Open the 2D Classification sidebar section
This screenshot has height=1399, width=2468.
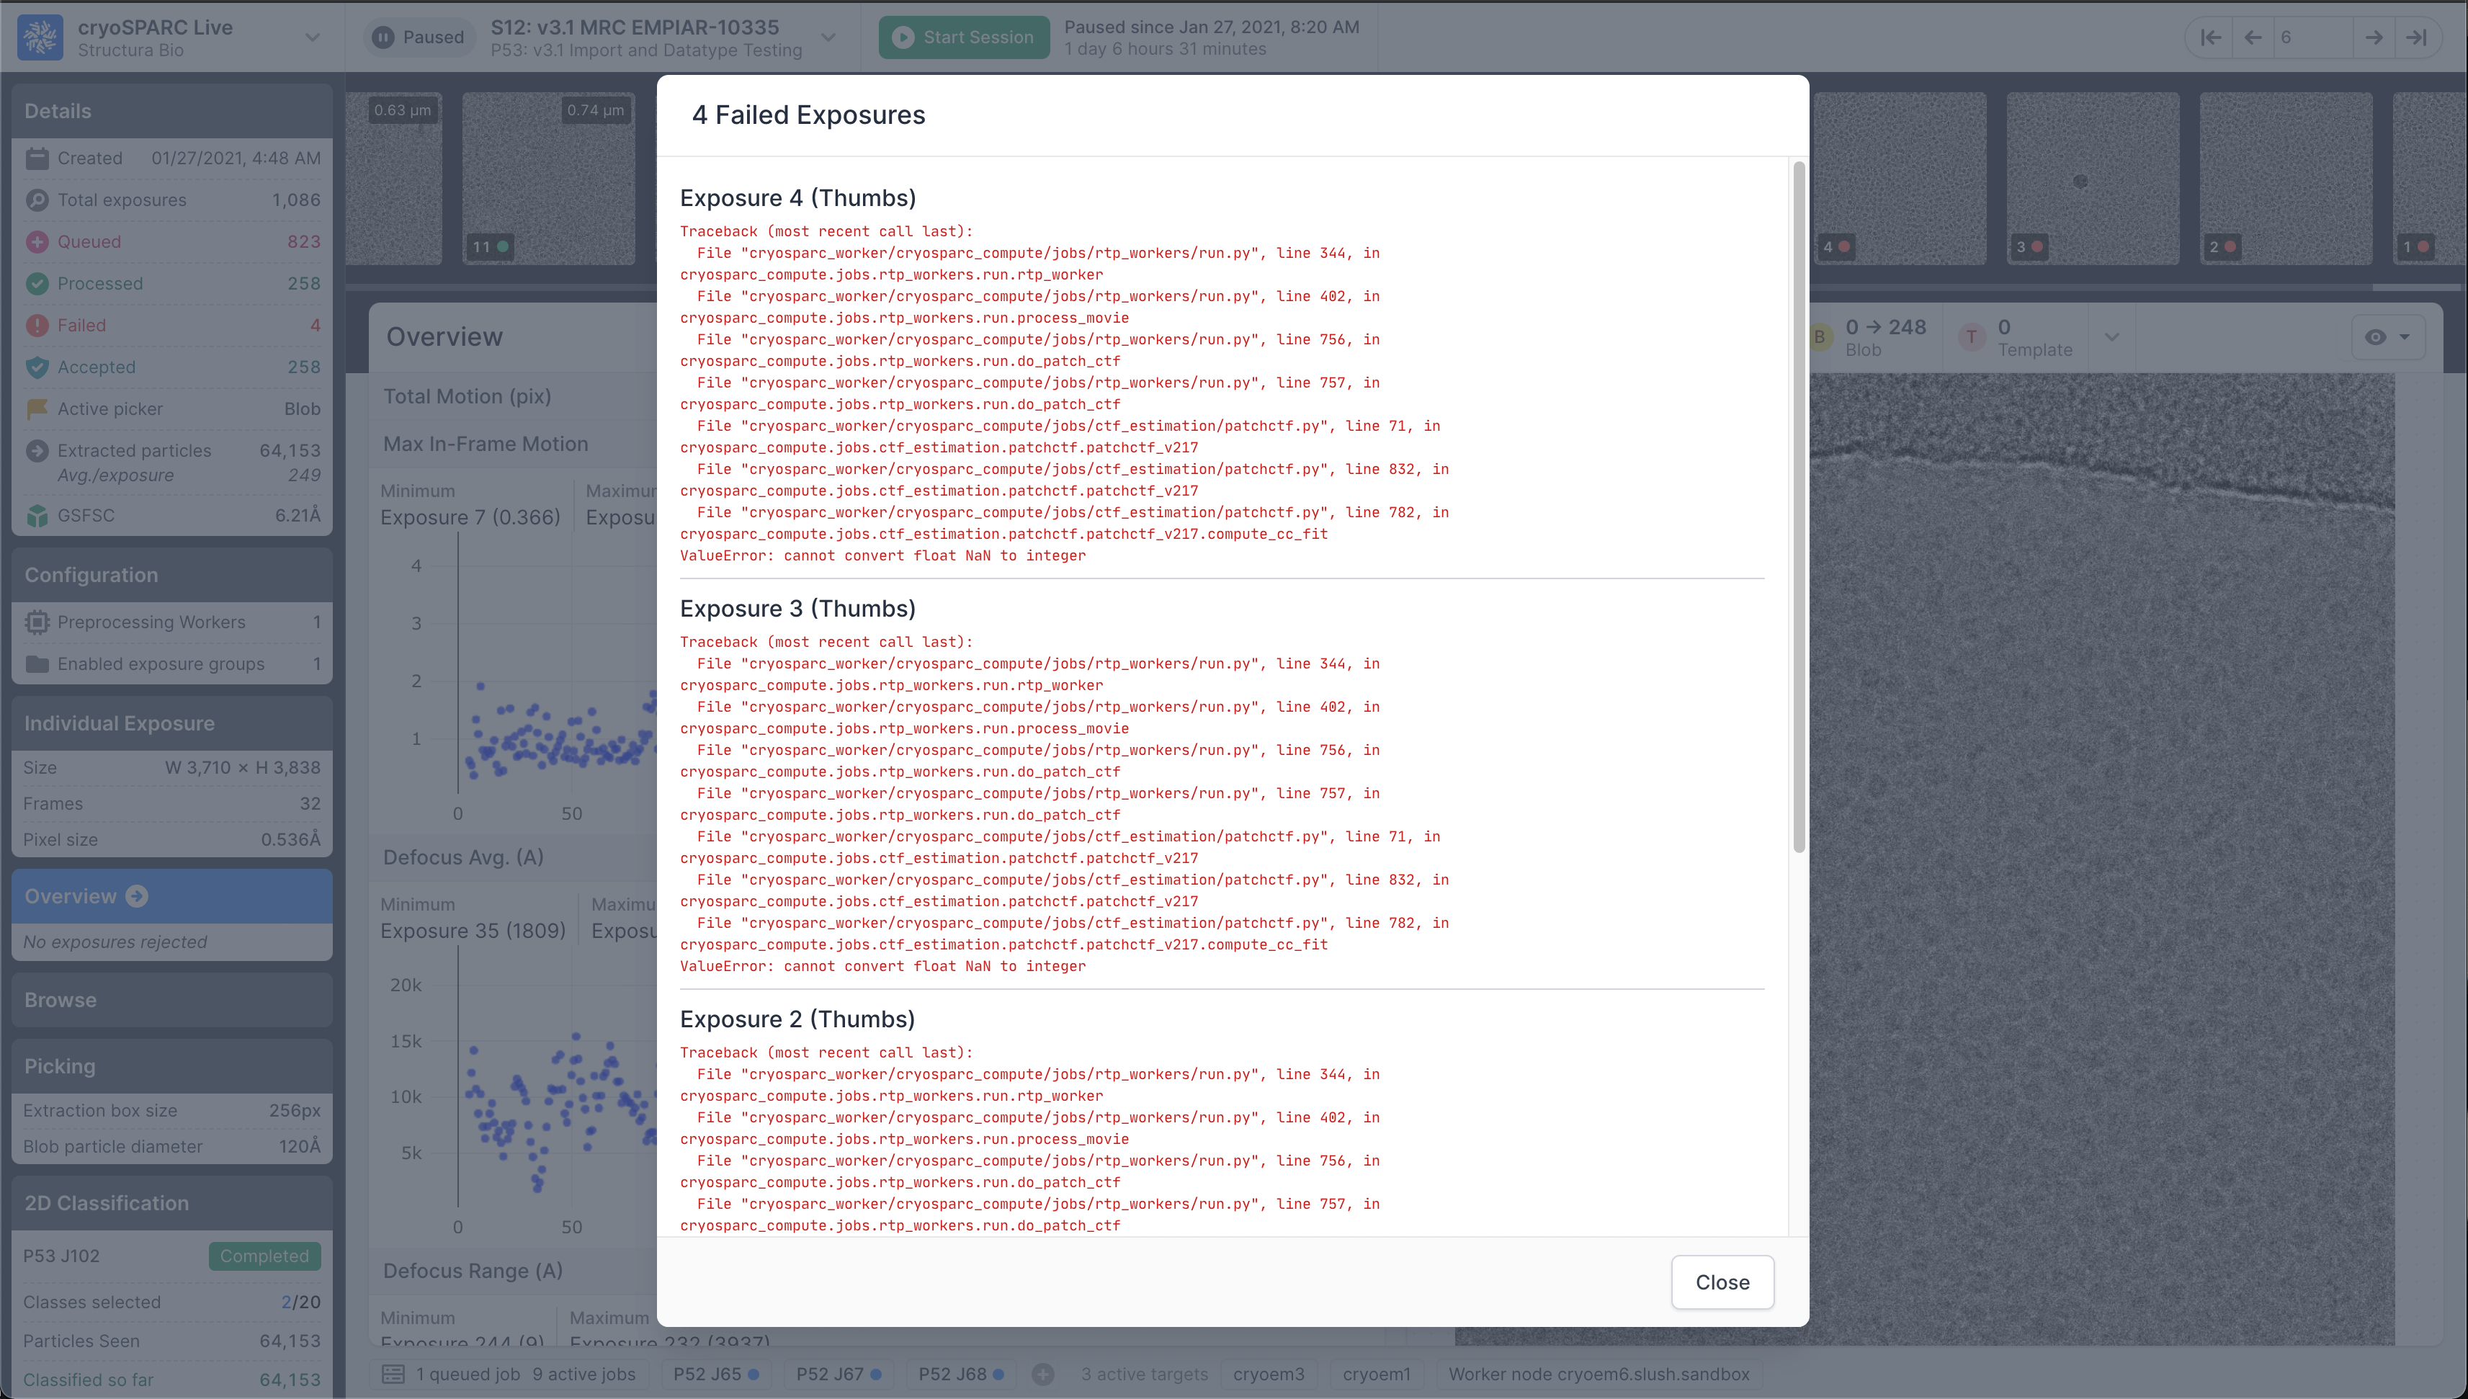[172, 1203]
